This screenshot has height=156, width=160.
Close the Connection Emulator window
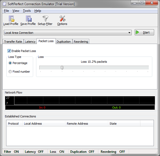pos(152,3)
